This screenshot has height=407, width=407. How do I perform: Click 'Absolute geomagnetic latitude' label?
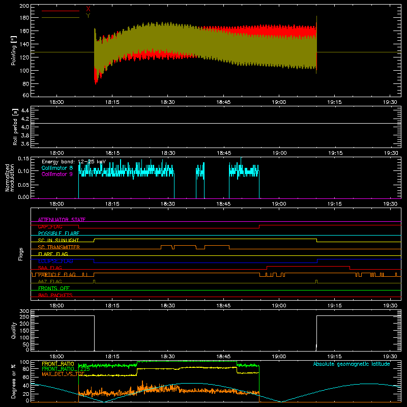[352, 364]
